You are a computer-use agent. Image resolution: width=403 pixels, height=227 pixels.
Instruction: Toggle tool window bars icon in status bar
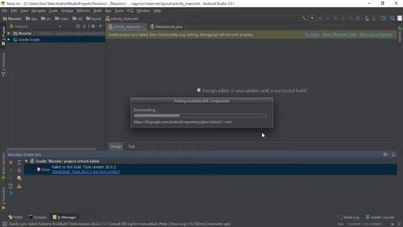click(x=4, y=224)
